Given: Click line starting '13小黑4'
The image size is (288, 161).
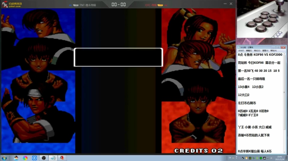Looking at the screenshot, I should click(x=250, y=87).
